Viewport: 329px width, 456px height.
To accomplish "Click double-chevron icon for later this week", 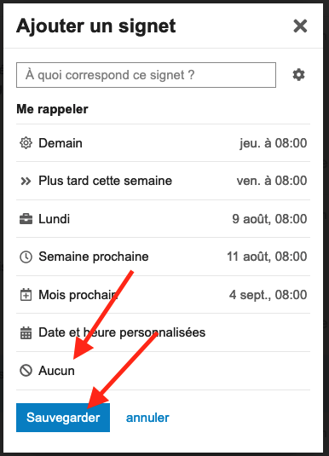I will [26, 182].
